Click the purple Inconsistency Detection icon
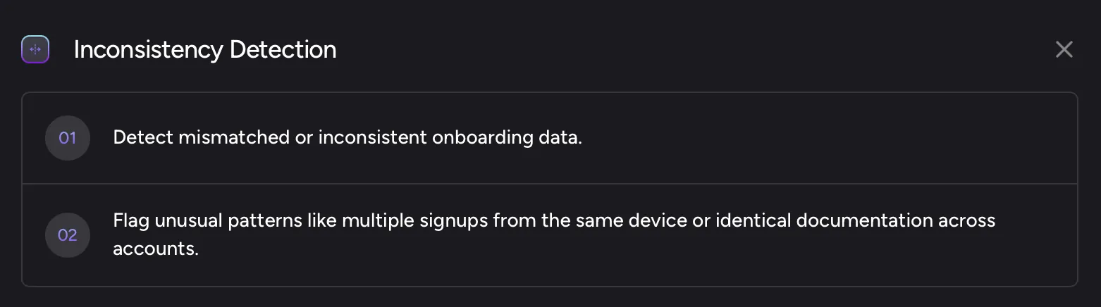Viewport: 1101px width, 307px height. click(x=35, y=49)
